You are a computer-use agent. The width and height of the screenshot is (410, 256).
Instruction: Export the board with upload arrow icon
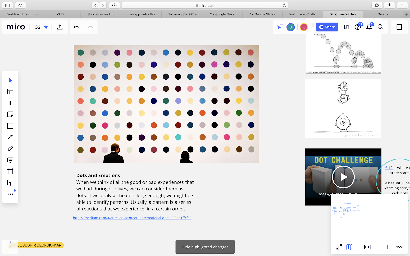60,27
